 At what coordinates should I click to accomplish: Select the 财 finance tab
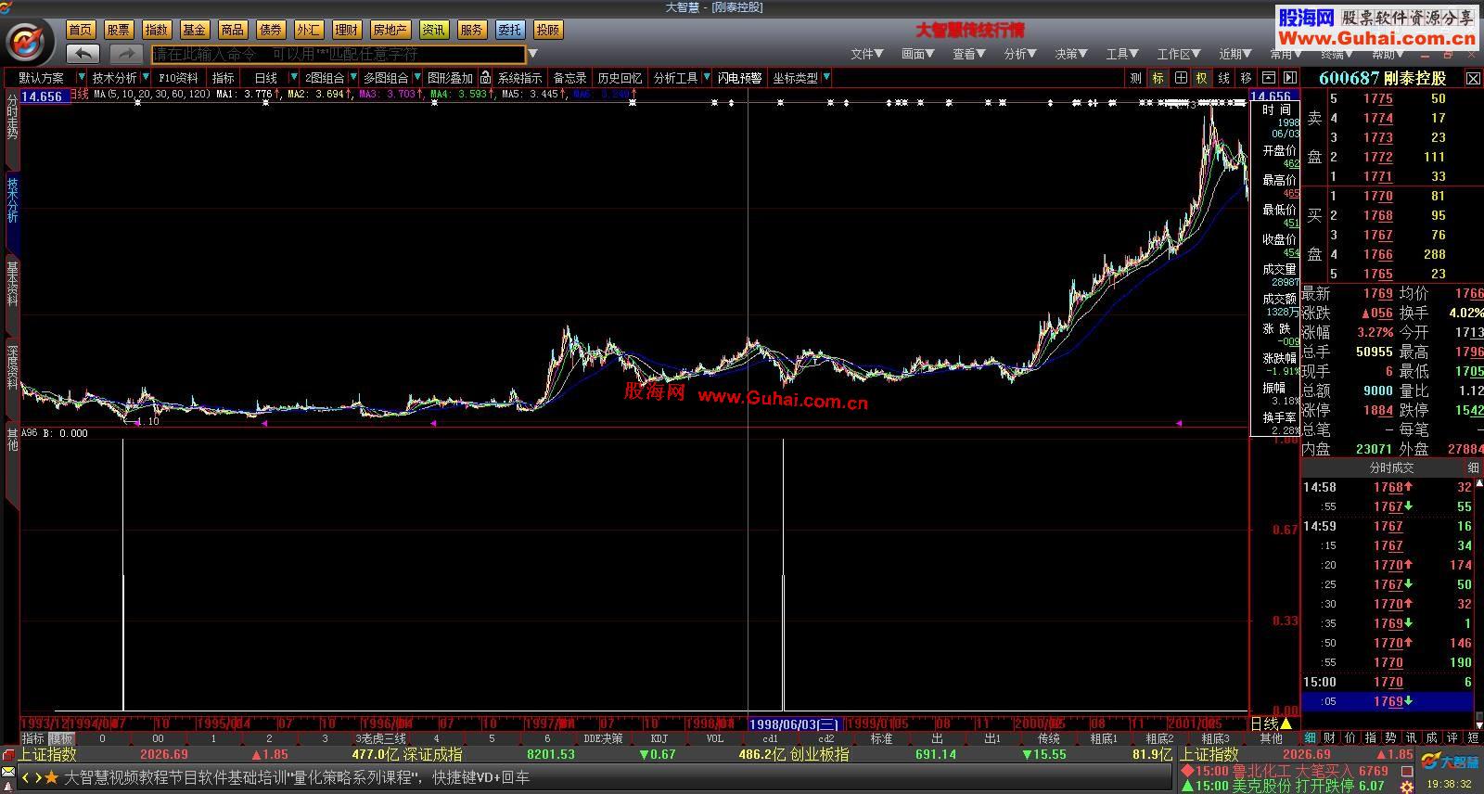1330,738
